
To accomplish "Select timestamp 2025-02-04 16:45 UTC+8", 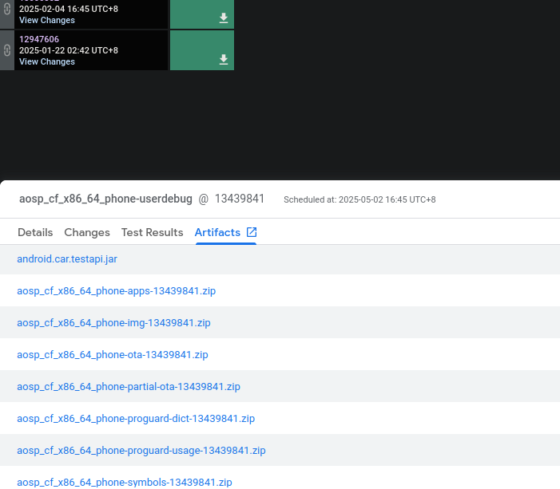I will click(69, 9).
